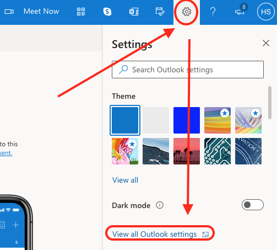Select the bright royal blue theme swatch
277x250 pixels.
click(187, 120)
